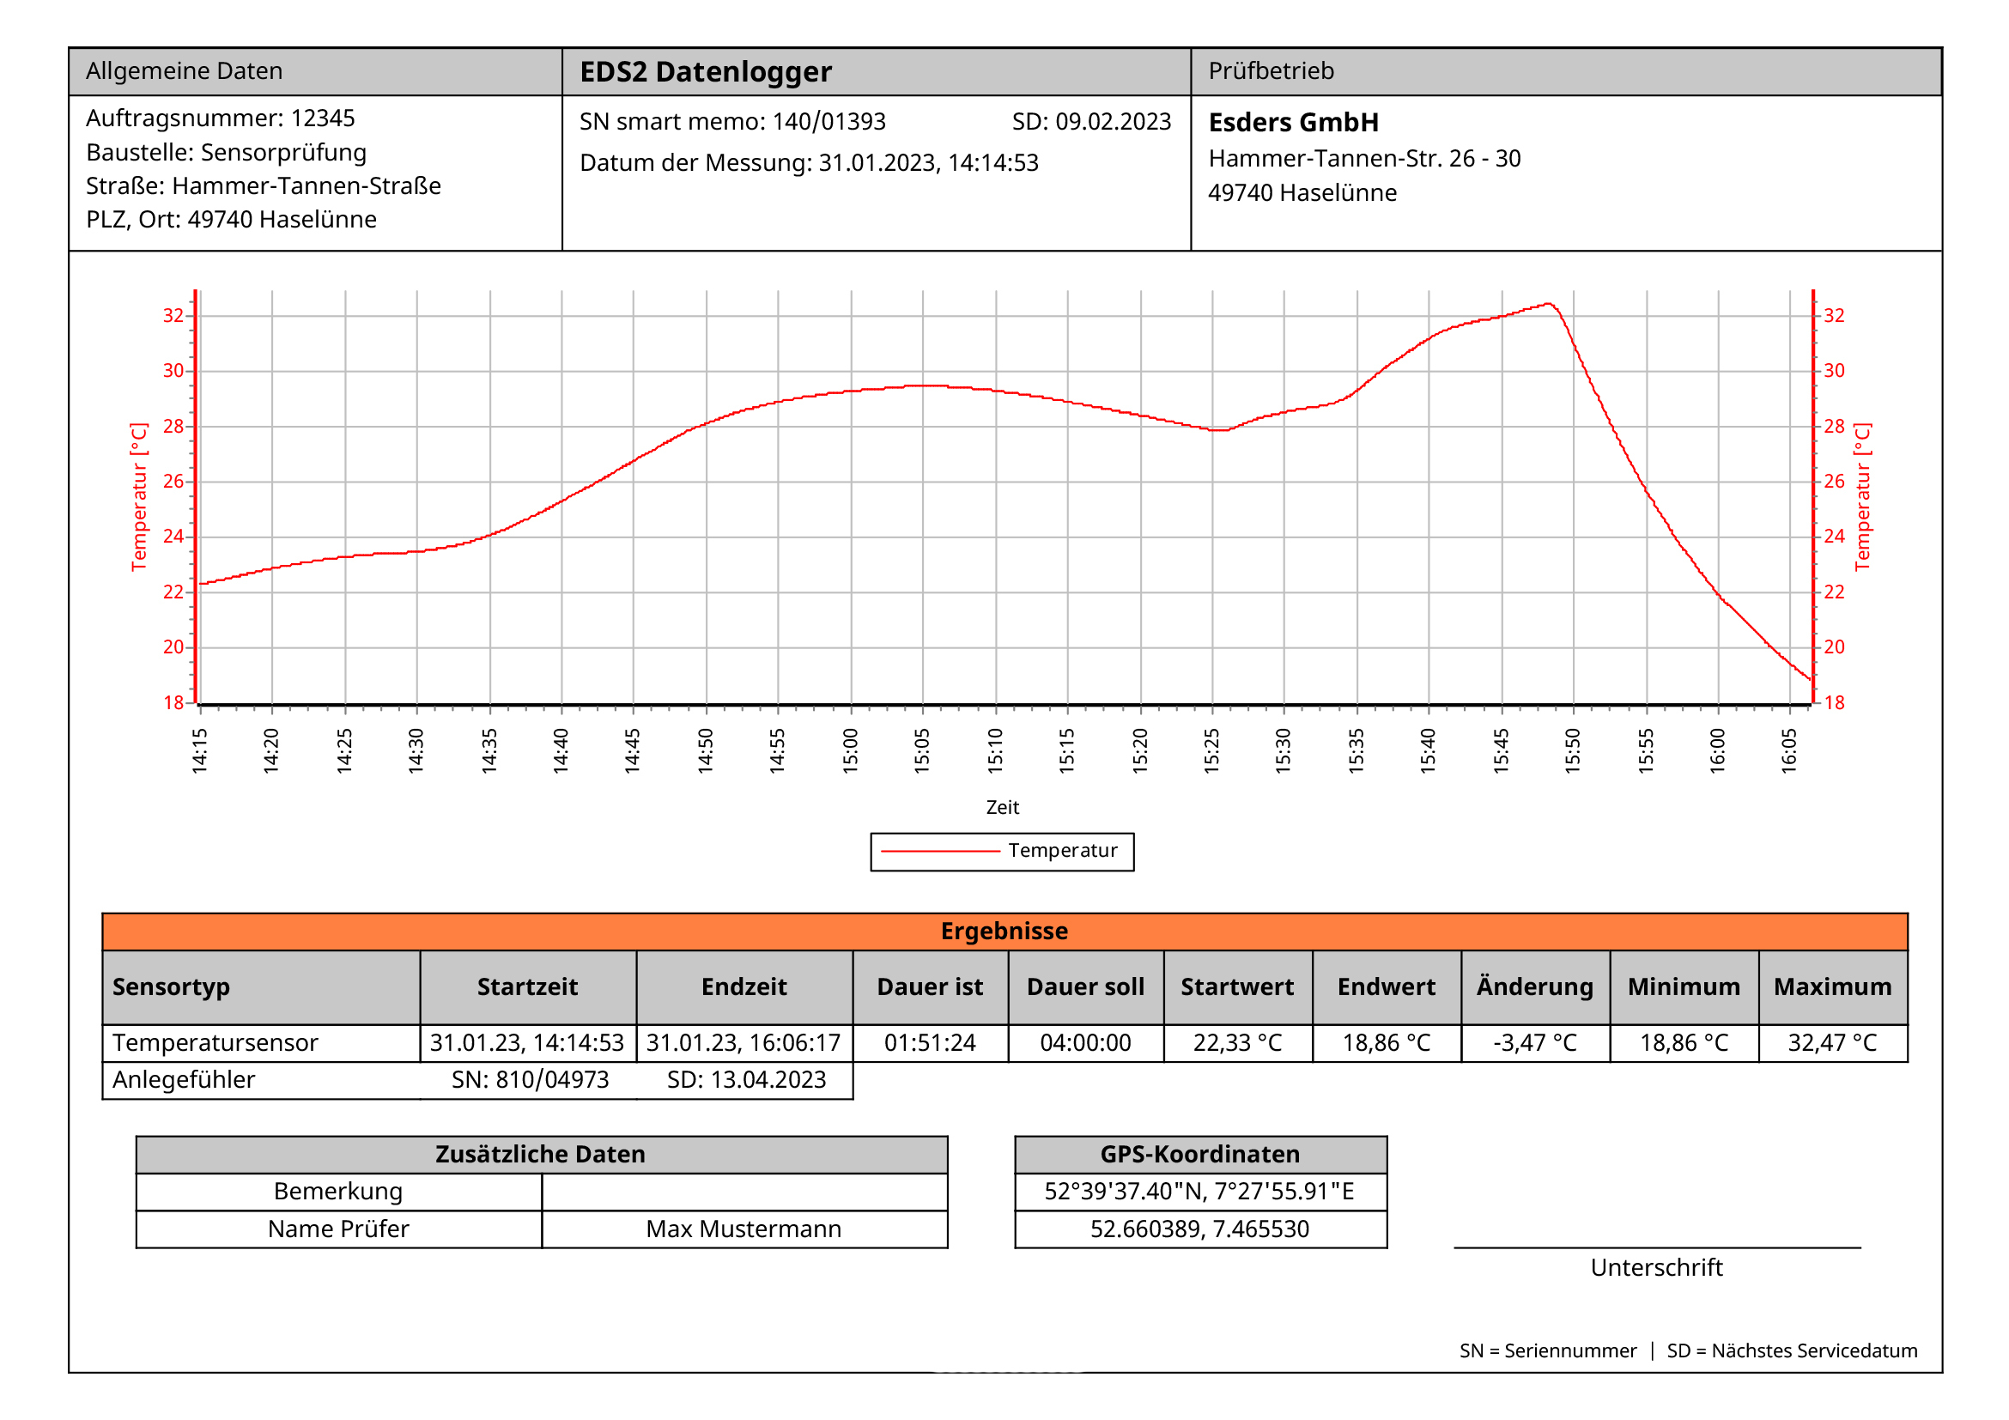Select the Max Mustermann name cell
Screen dimensions: 2009x1420
[x=744, y=1229]
